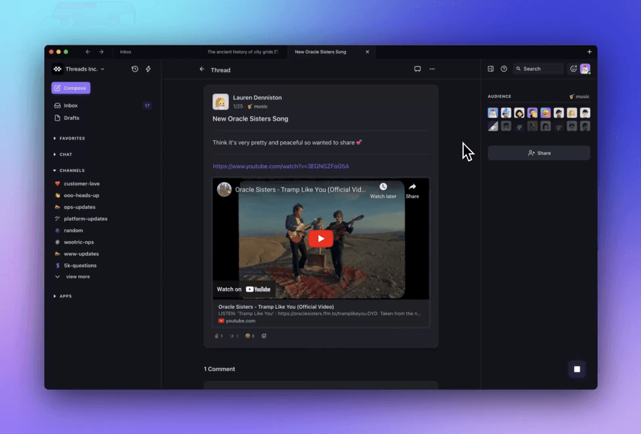The image size is (641, 434).
Task: Click the YouTube channel avatar on the video
Action: (x=224, y=189)
